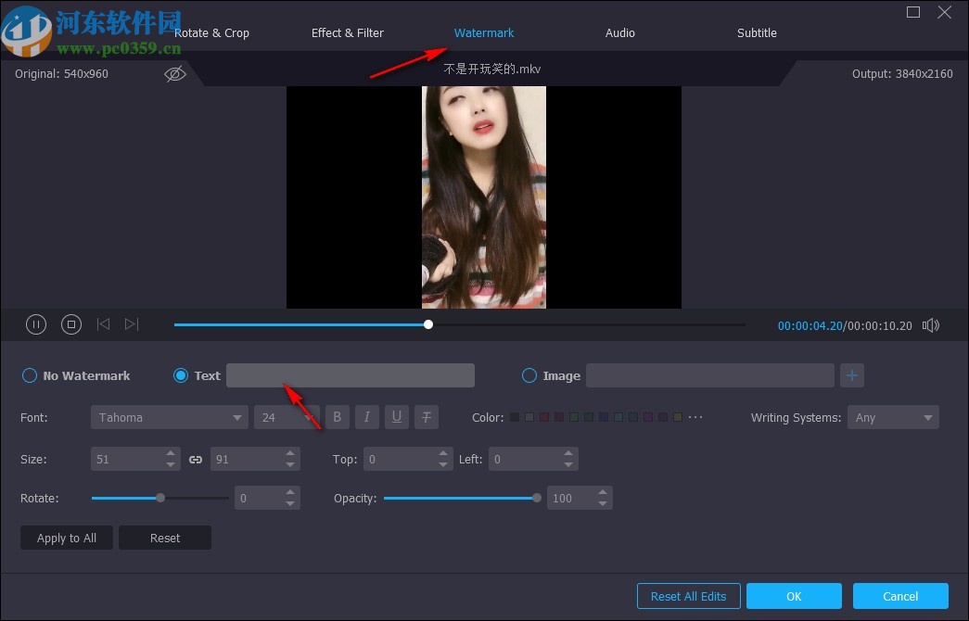Pause the video preview

[36, 324]
